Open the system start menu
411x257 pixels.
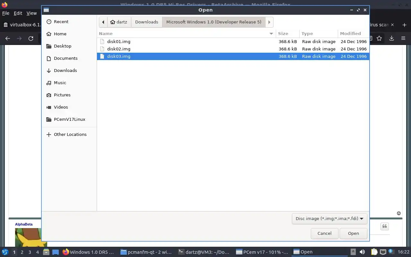pos(5,252)
